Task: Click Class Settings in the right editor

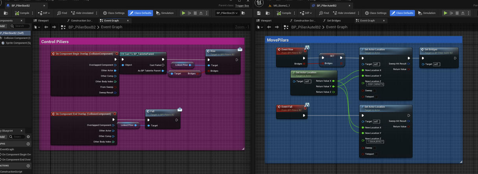Action: click(376, 13)
